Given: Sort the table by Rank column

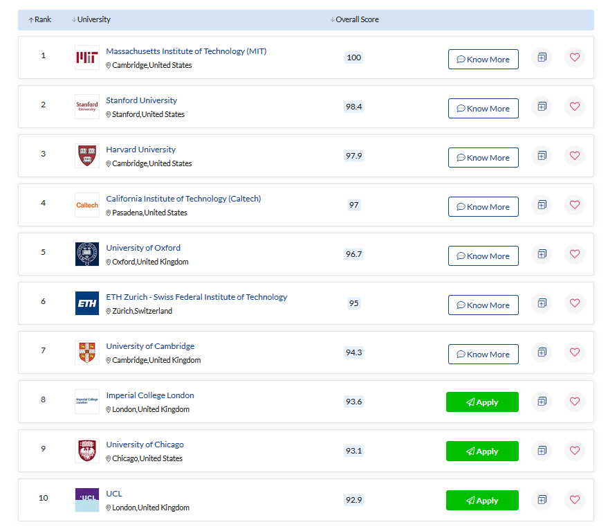Looking at the screenshot, I should tap(39, 19).
